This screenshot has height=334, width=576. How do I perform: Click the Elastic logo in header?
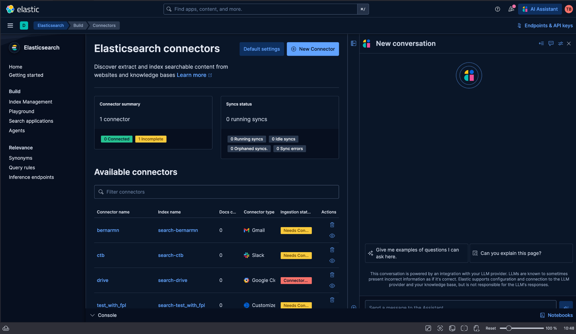[x=22, y=9]
